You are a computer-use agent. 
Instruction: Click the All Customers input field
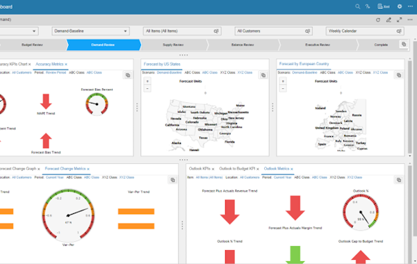[x=274, y=31]
